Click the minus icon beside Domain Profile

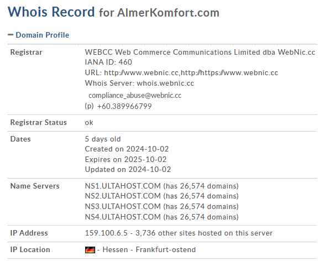click(x=11, y=35)
